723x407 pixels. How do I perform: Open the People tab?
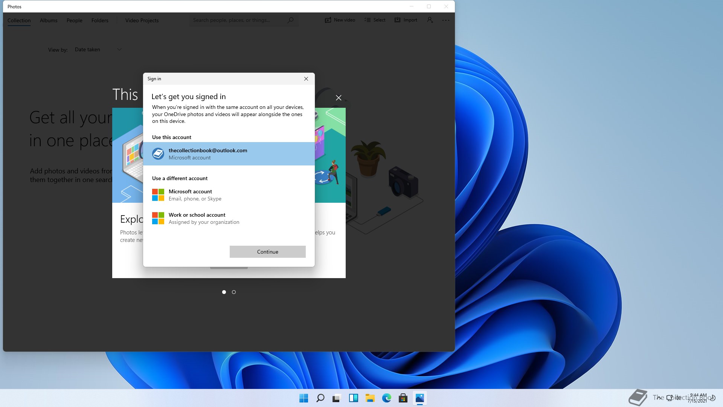coord(75,20)
